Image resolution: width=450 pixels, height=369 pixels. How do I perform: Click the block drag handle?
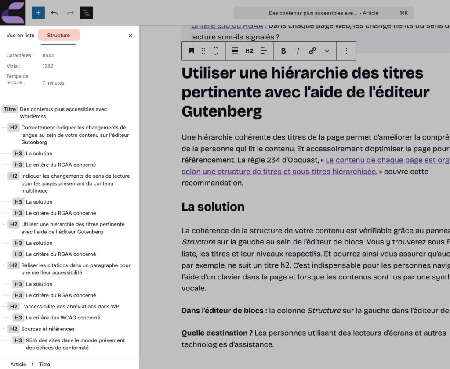[203, 51]
